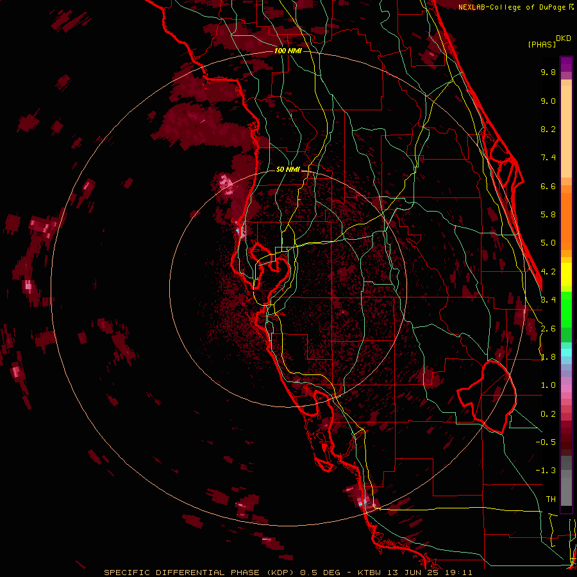This screenshot has height=577, width=577.
Task: Click the 50 NMI range ring label
Action: click(288, 169)
